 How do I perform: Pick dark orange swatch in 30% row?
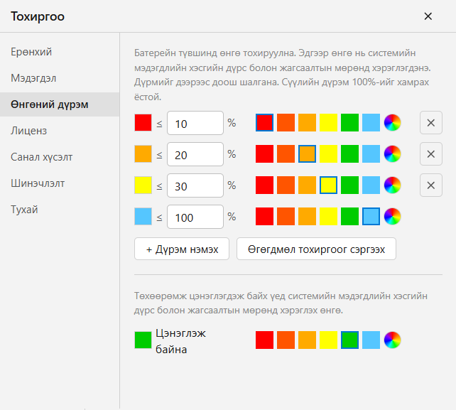pos(286,185)
